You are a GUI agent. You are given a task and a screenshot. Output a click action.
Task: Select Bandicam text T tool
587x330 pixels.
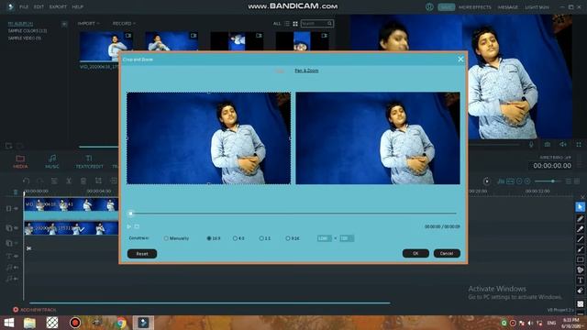click(580, 280)
